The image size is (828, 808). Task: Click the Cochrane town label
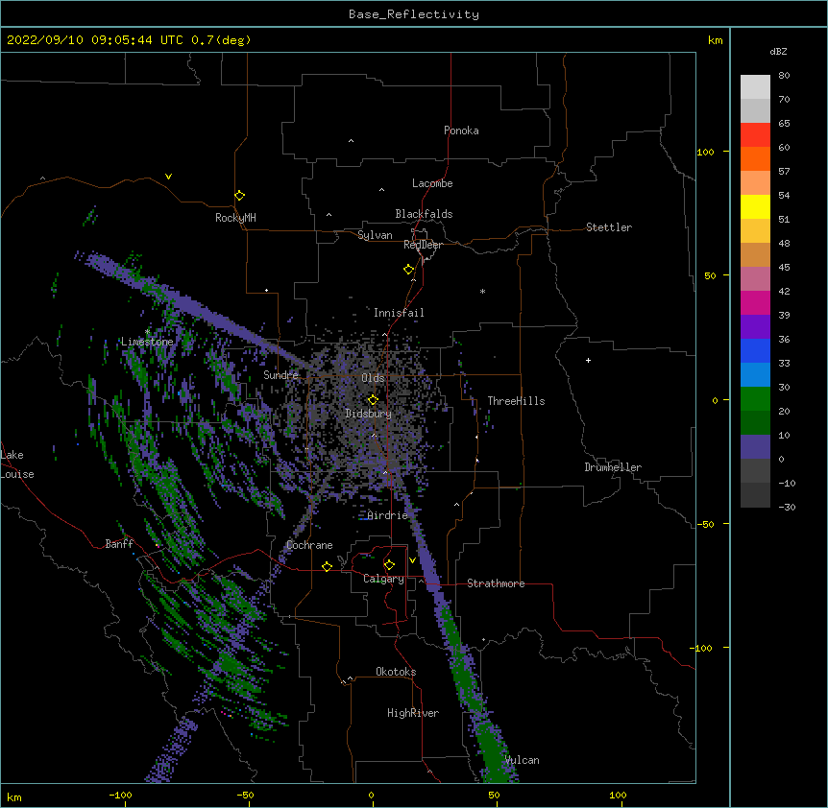tap(309, 545)
